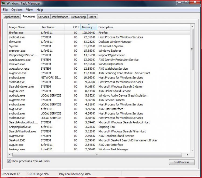
Task: Select the SnippingTool.exe process
Action: tap(99, 127)
